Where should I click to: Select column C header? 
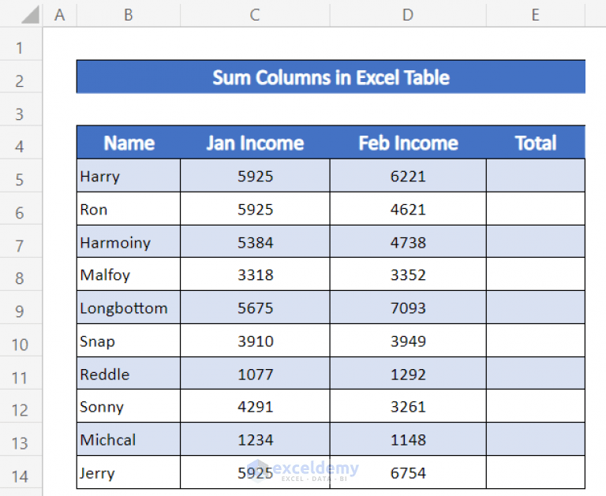tap(255, 15)
